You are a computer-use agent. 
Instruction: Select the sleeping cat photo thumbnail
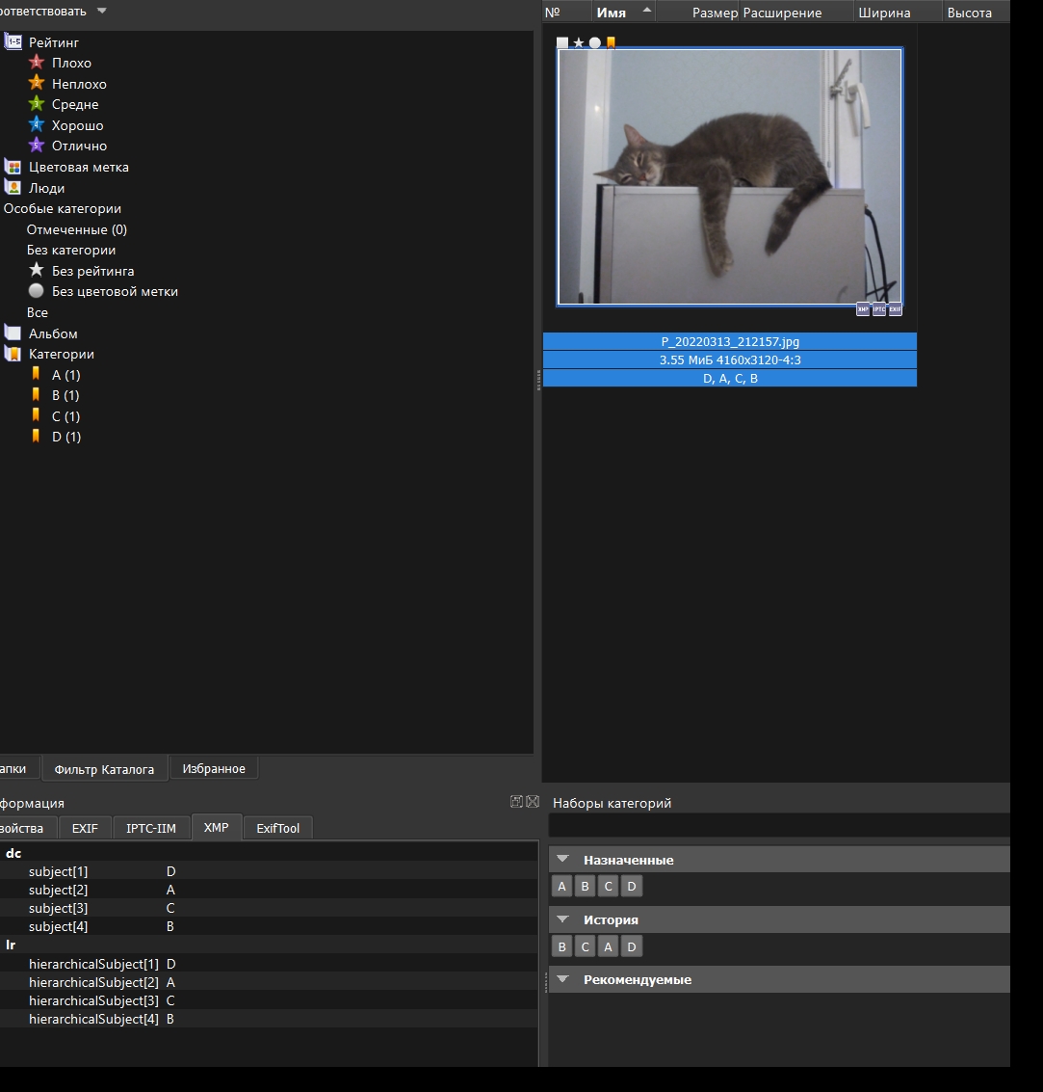coord(729,176)
